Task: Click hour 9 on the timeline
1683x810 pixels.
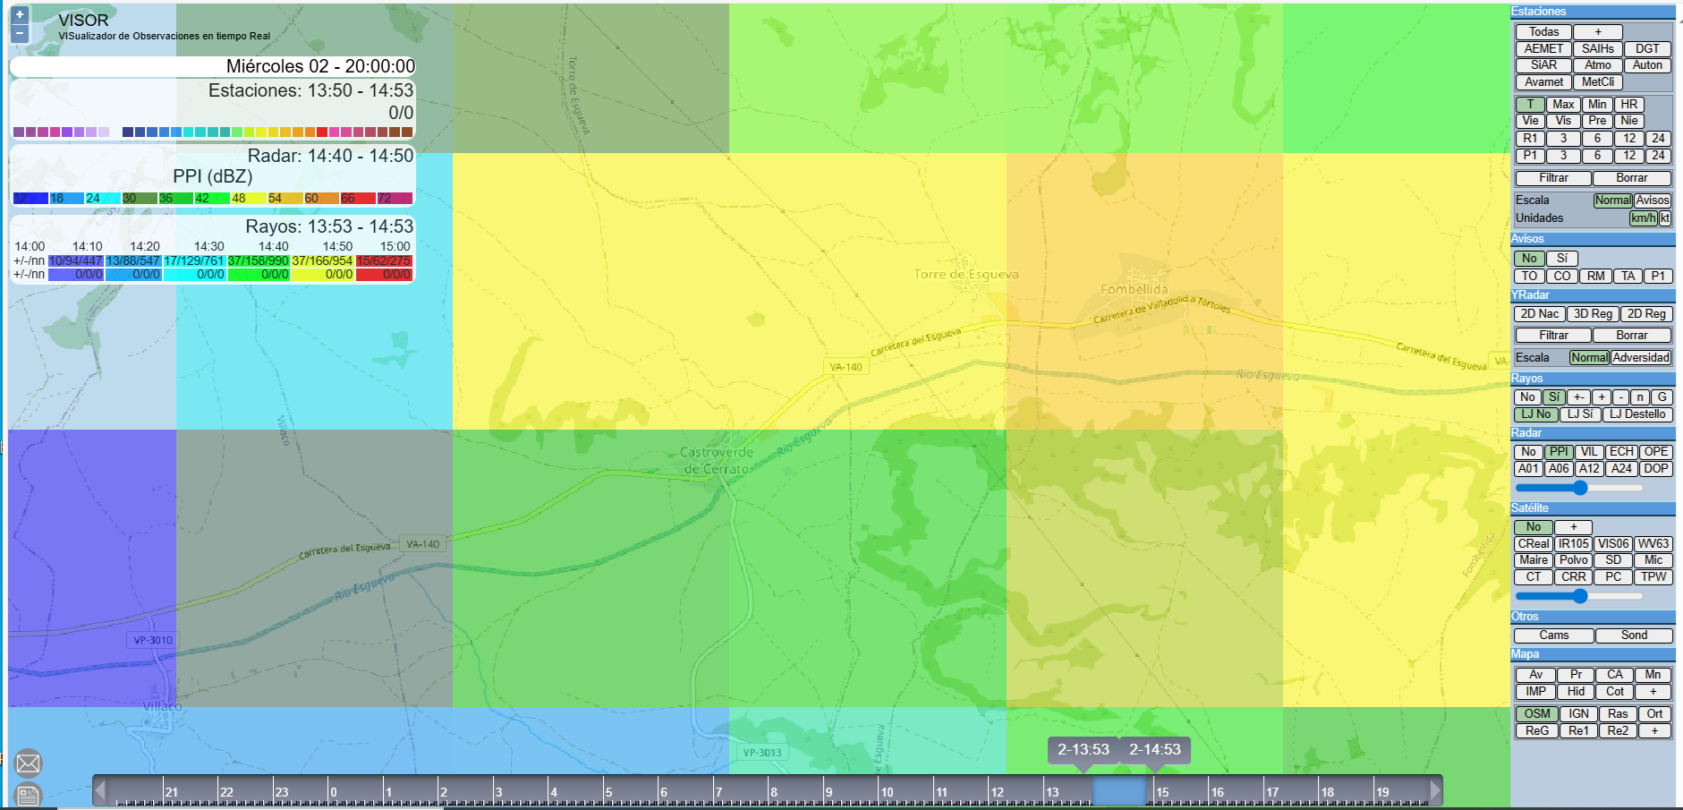Action: (x=829, y=792)
